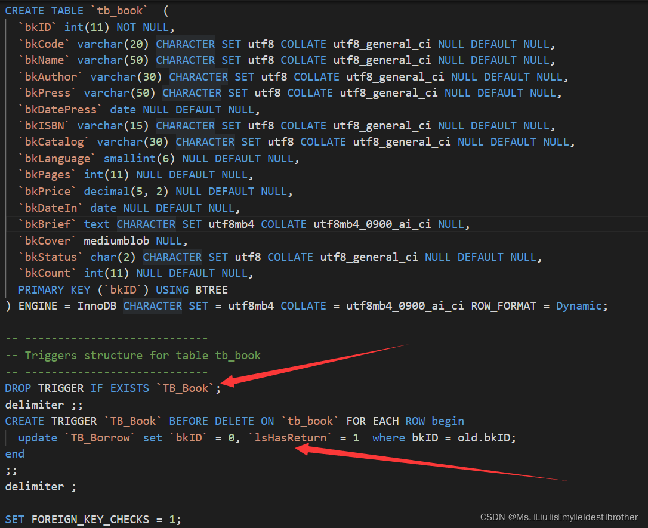Image resolution: width=648 pixels, height=528 pixels.
Task: Click `TB_Book` in CREATE TRIGGER statement
Action: point(132,421)
